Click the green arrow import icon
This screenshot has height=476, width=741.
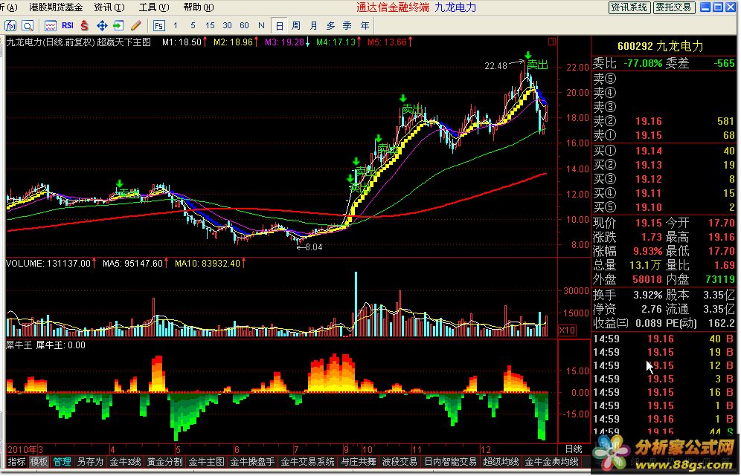pos(118,25)
